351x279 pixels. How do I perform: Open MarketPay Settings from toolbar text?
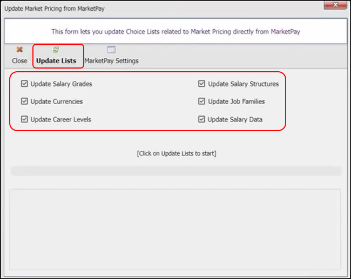point(111,61)
